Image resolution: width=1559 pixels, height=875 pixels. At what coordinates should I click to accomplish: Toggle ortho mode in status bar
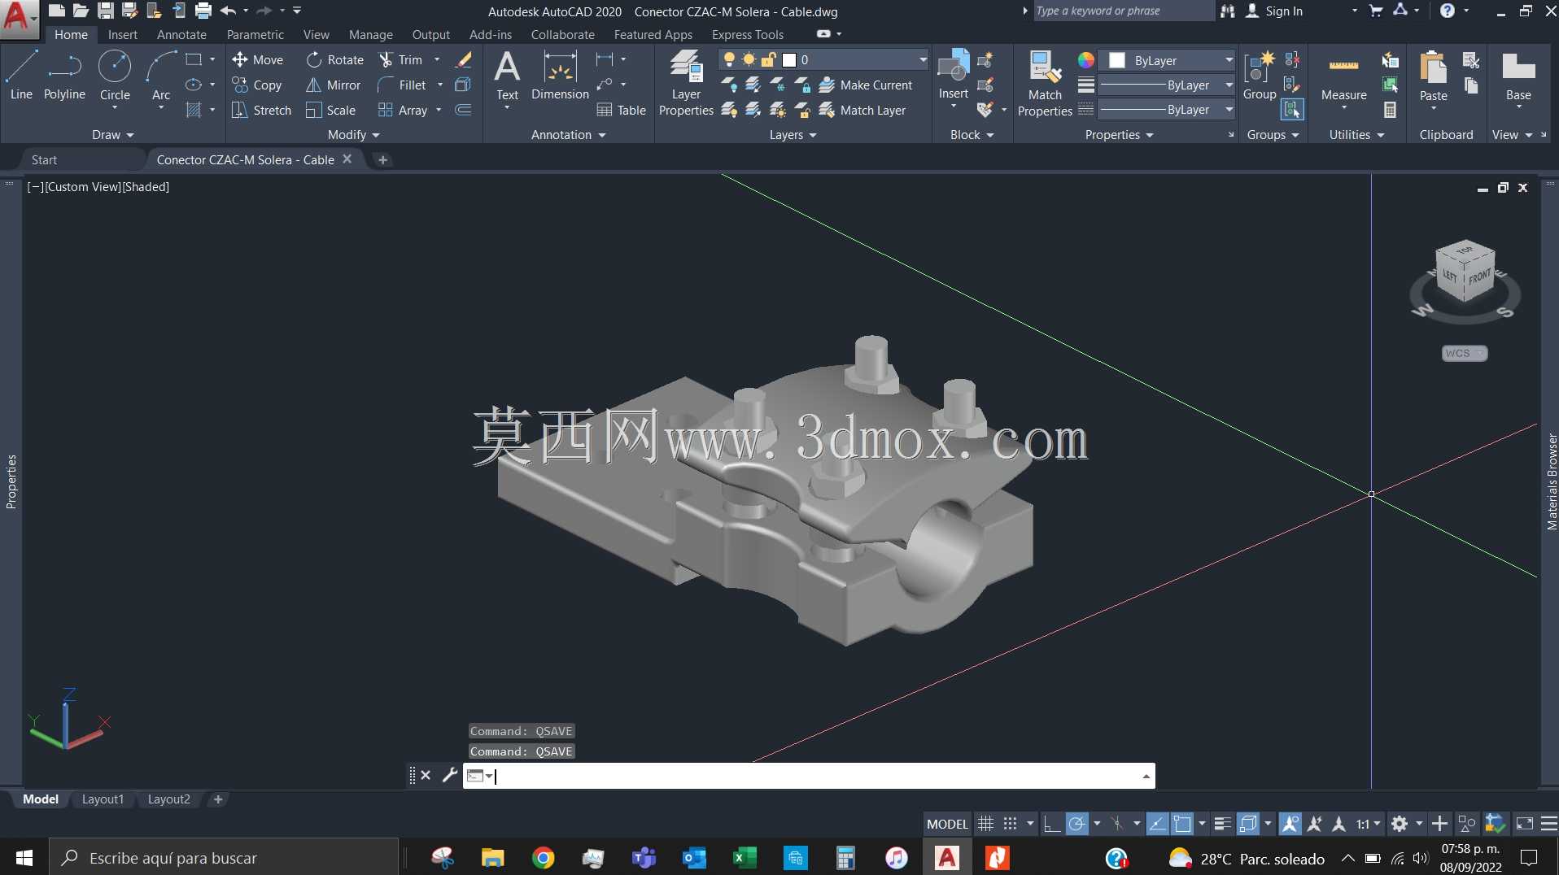(x=1052, y=824)
